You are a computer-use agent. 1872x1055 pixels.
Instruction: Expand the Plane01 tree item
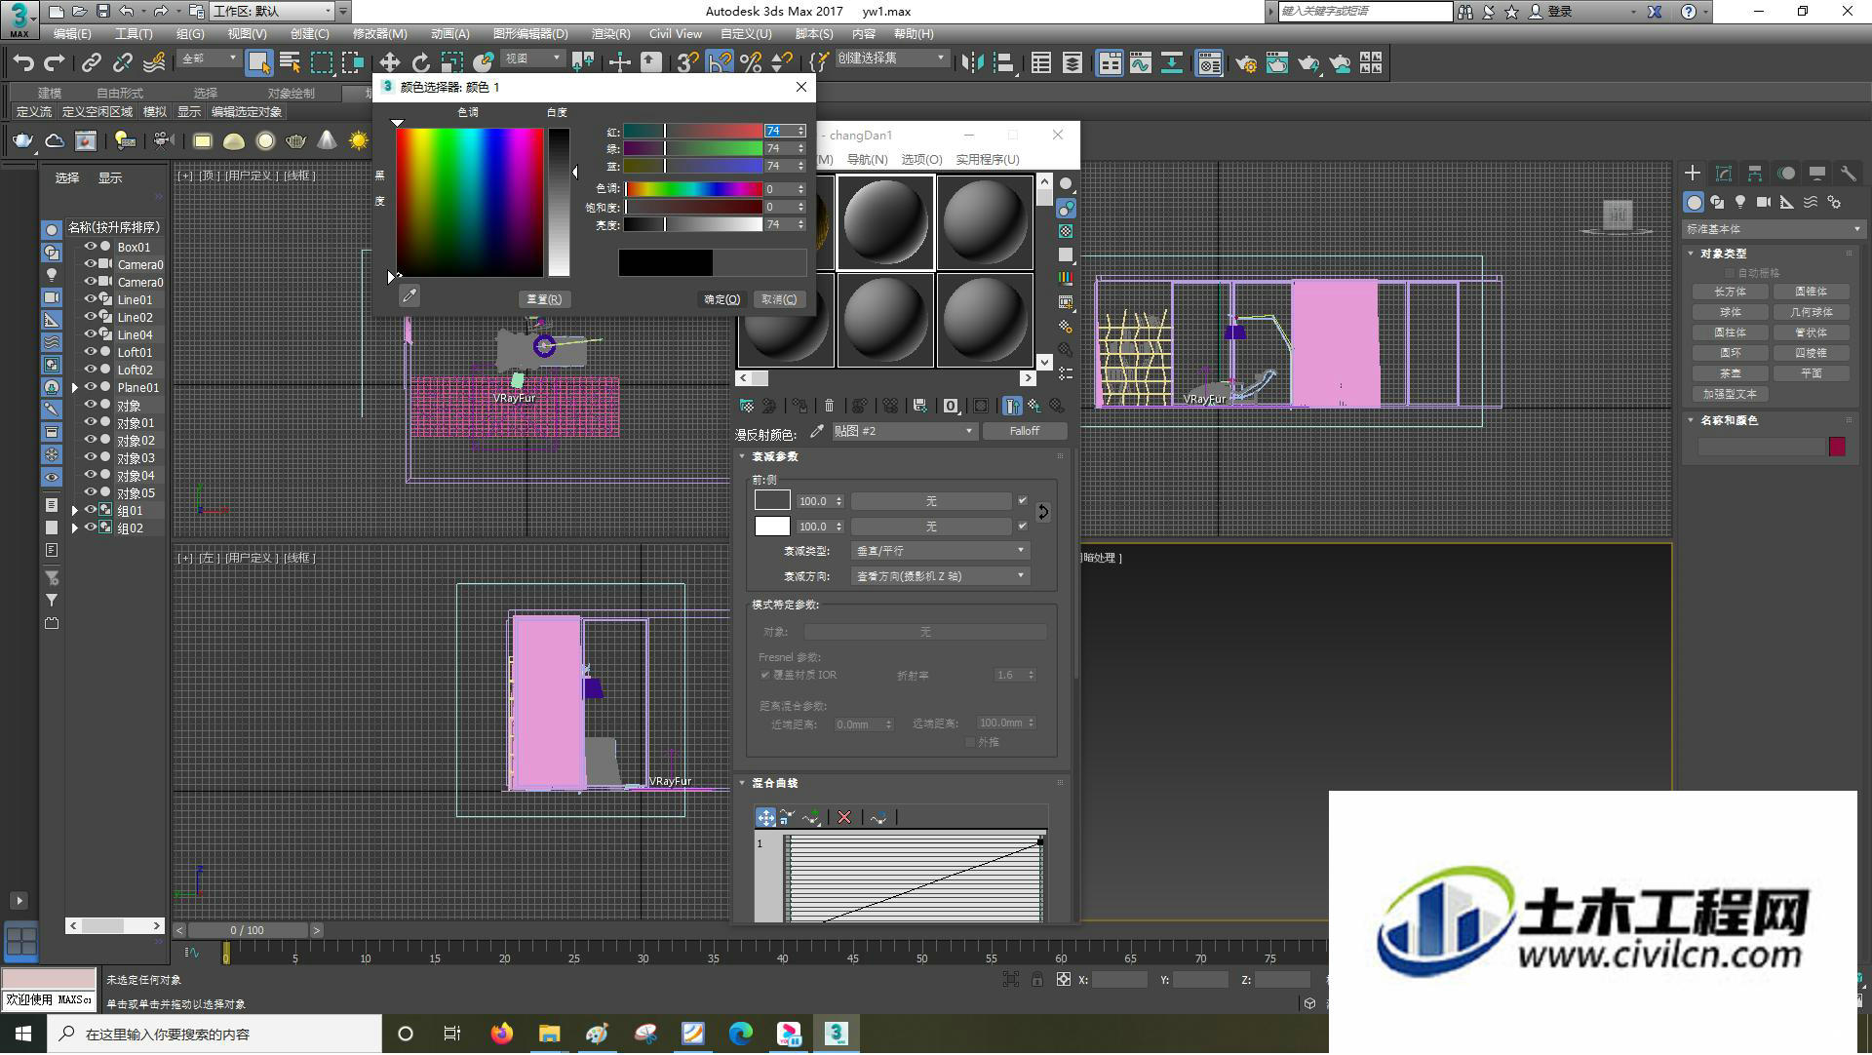(x=75, y=387)
